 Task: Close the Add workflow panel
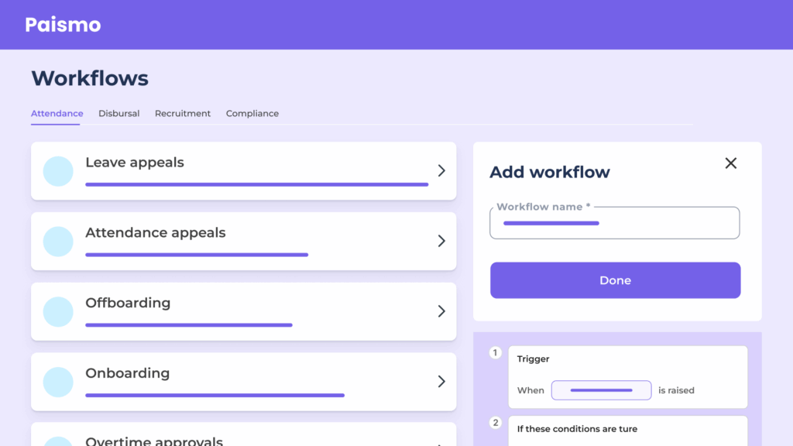tap(730, 163)
